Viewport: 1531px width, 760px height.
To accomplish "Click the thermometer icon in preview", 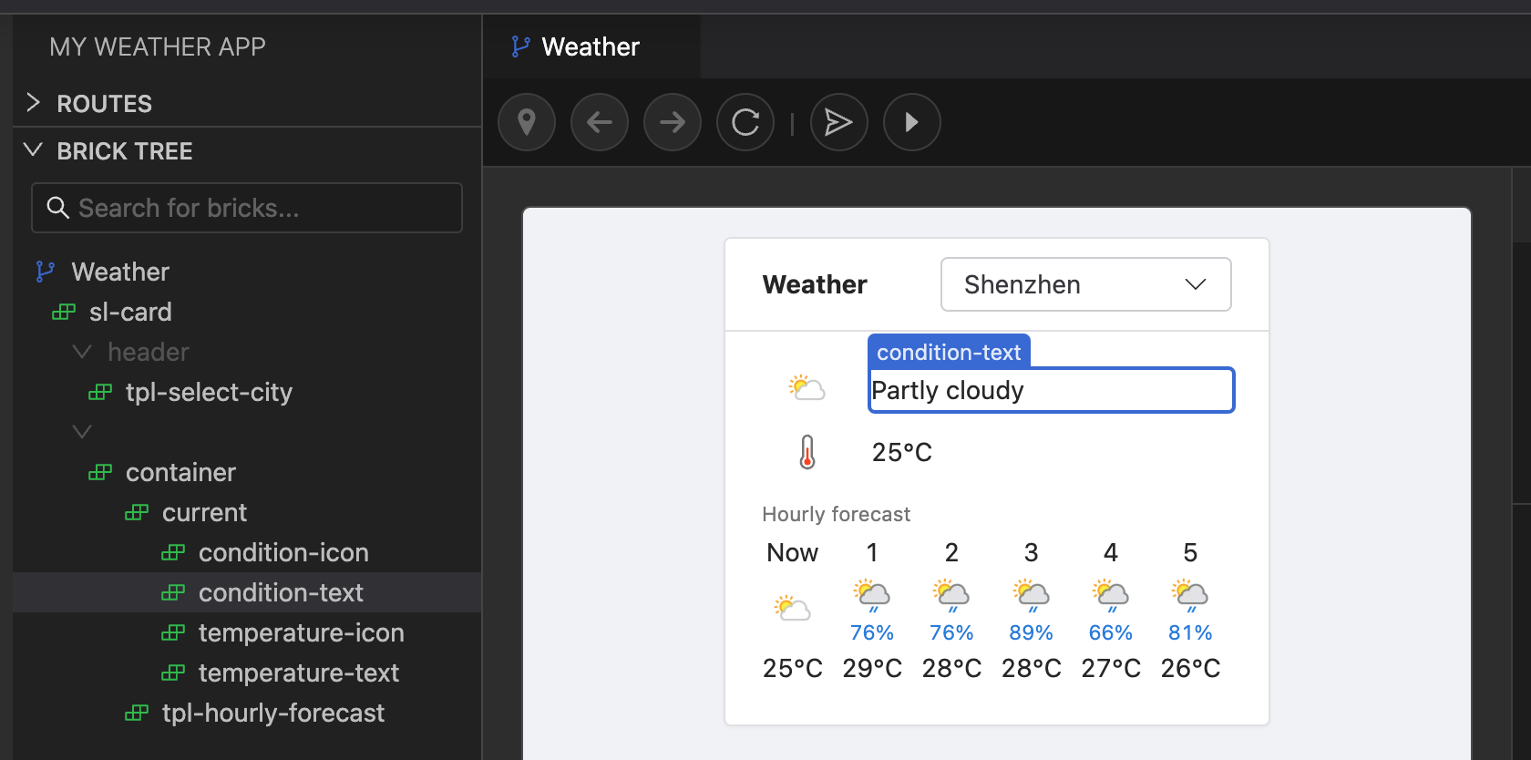I will coord(807,452).
